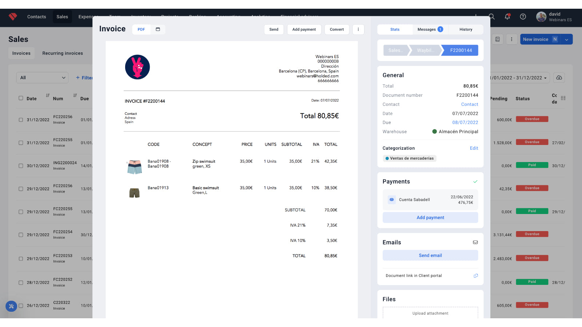Open notifications via the bell icon
582x327 pixels.
click(x=507, y=16)
